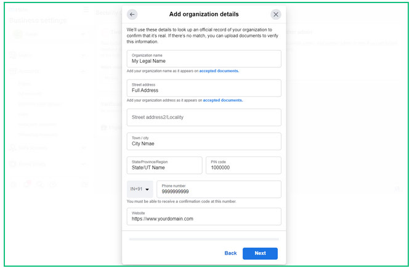Screen dimensions: 412x268
Task: Click the Back text button
Action: (230, 253)
